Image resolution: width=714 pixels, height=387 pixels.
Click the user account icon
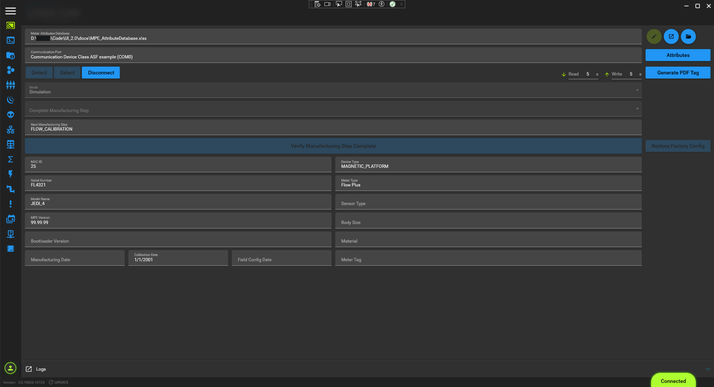click(x=10, y=368)
